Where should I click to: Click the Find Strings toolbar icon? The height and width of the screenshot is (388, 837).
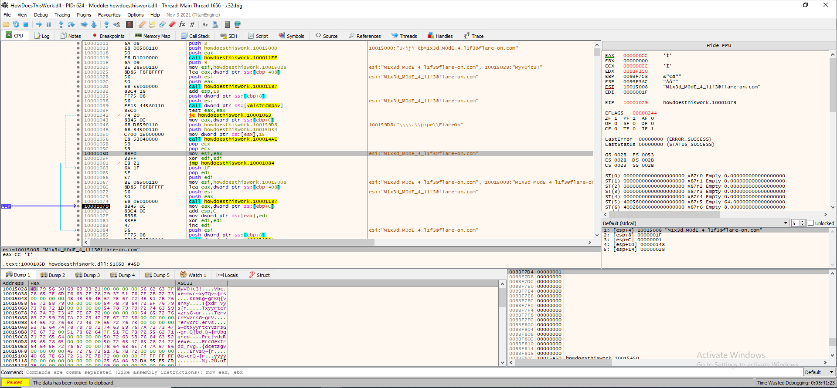[205, 24]
